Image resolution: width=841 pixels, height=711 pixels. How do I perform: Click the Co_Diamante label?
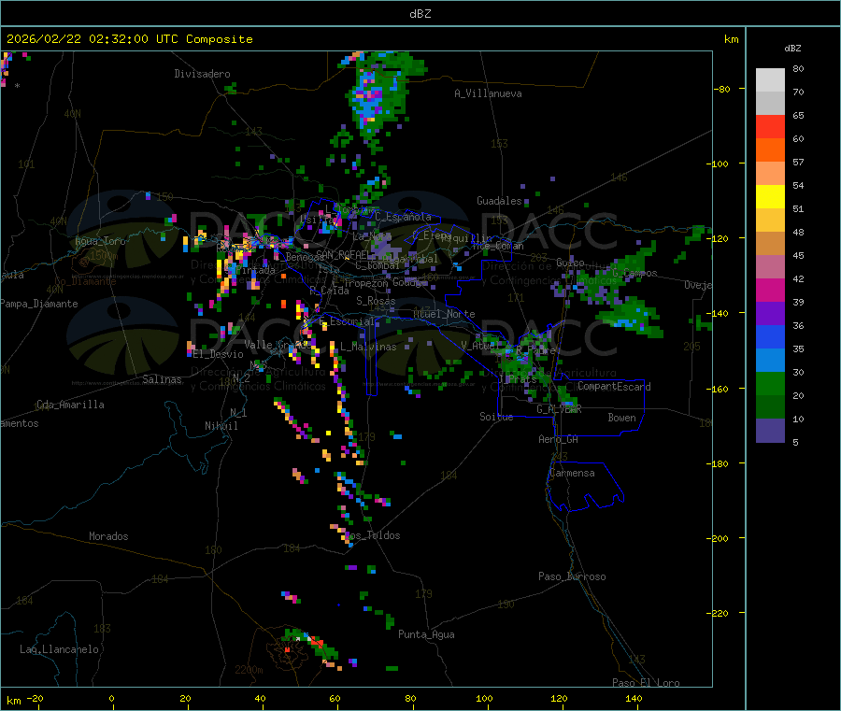click(x=85, y=281)
